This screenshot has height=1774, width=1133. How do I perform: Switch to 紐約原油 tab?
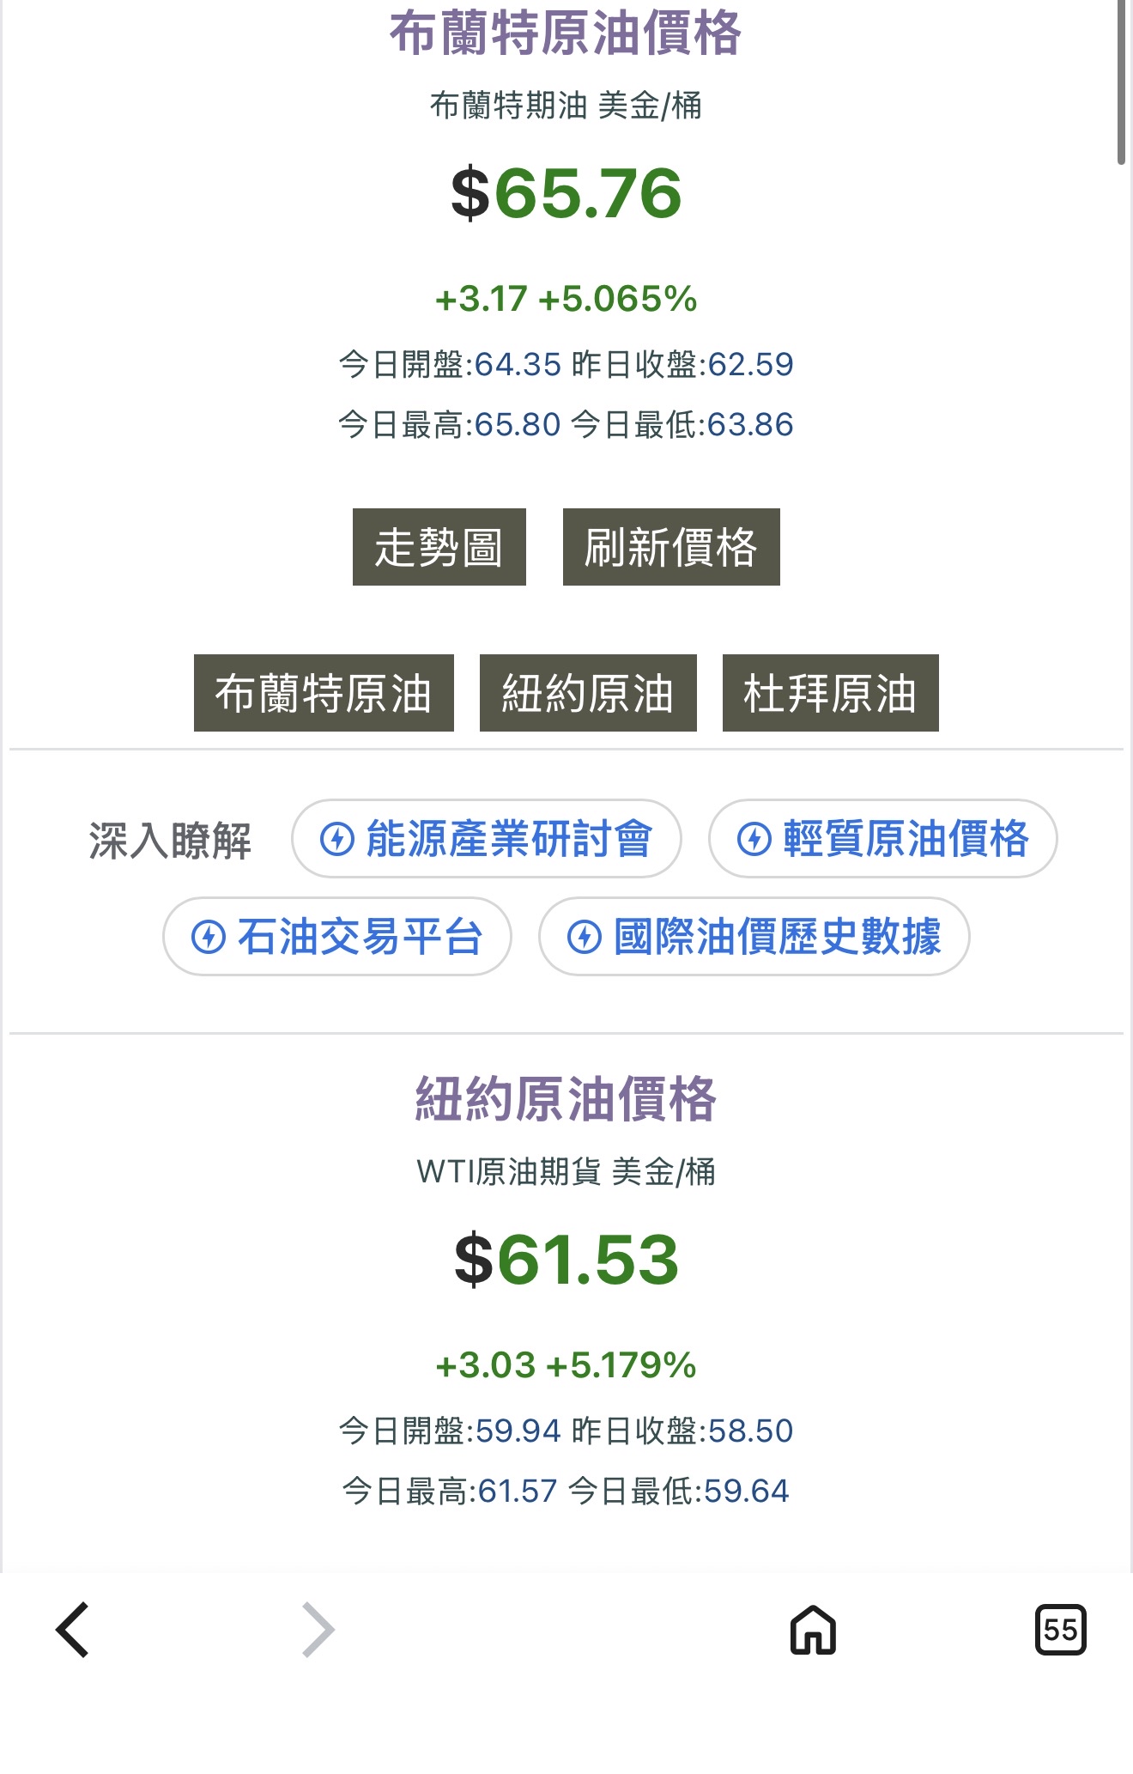click(x=588, y=693)
